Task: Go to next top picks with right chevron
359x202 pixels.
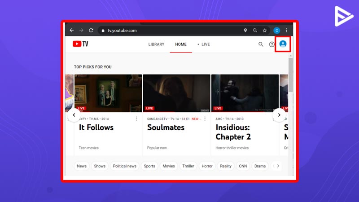Action: click(x=279, y=115)
